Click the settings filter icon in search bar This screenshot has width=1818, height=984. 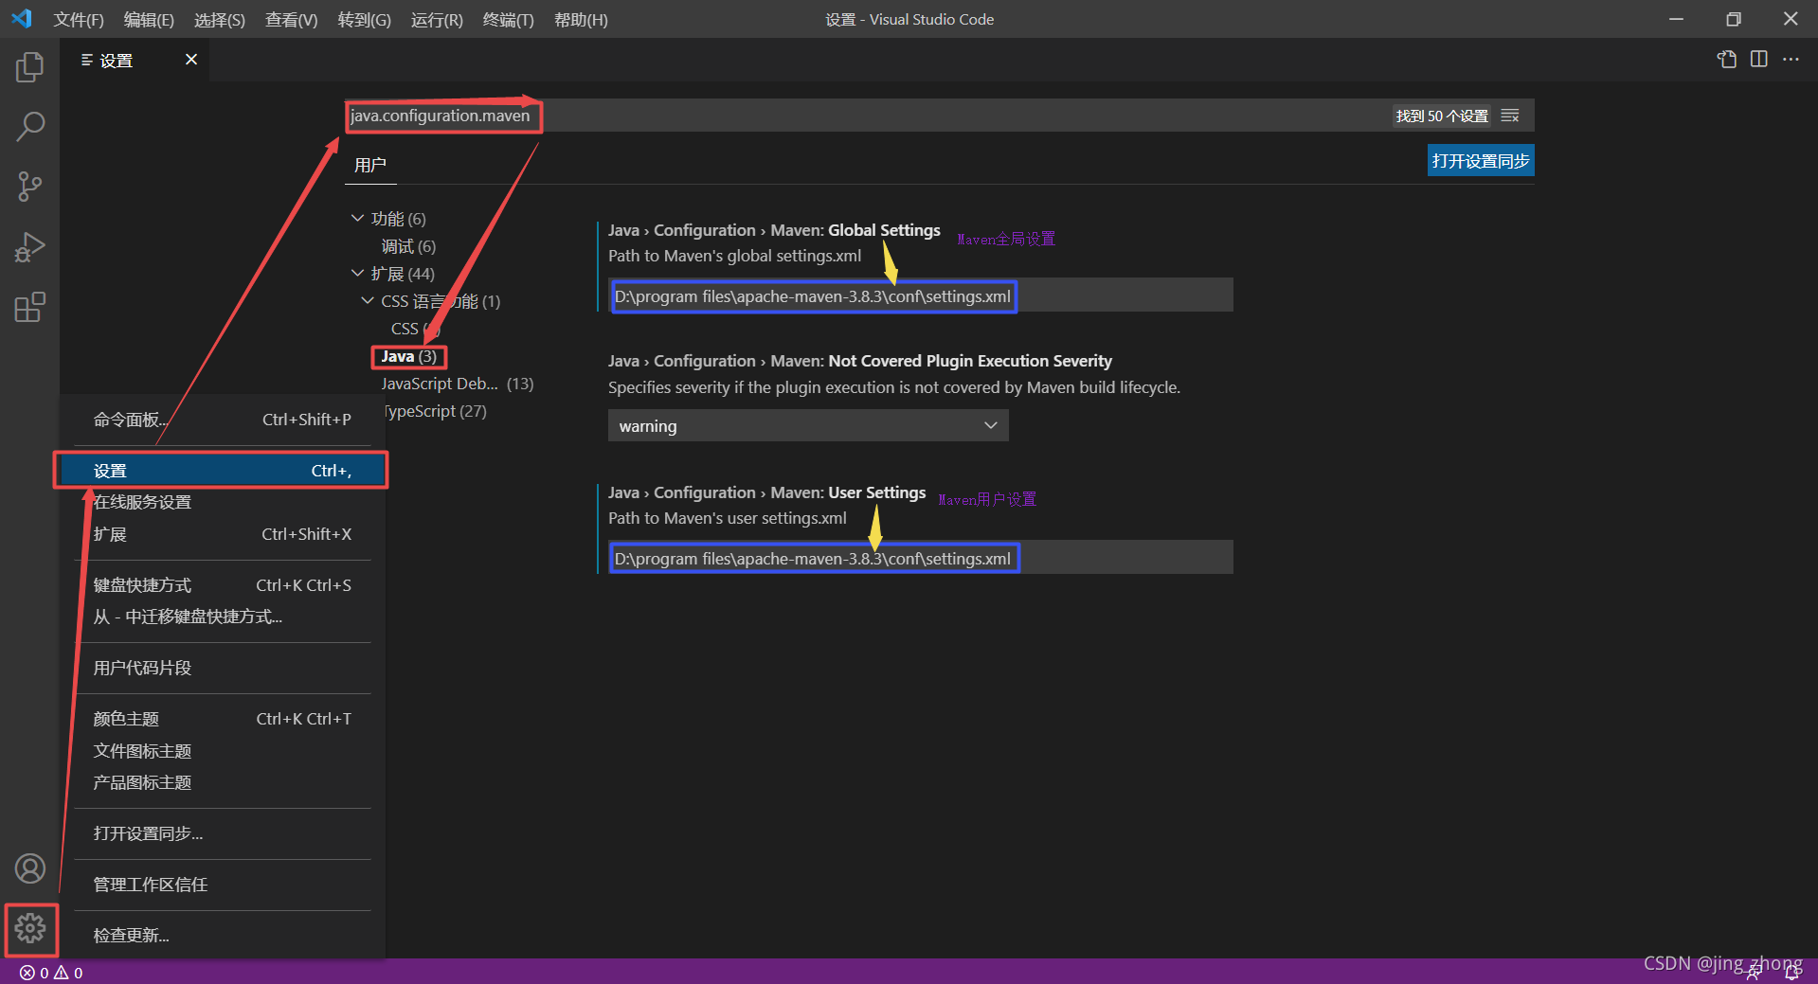[x=1510, y=116]
